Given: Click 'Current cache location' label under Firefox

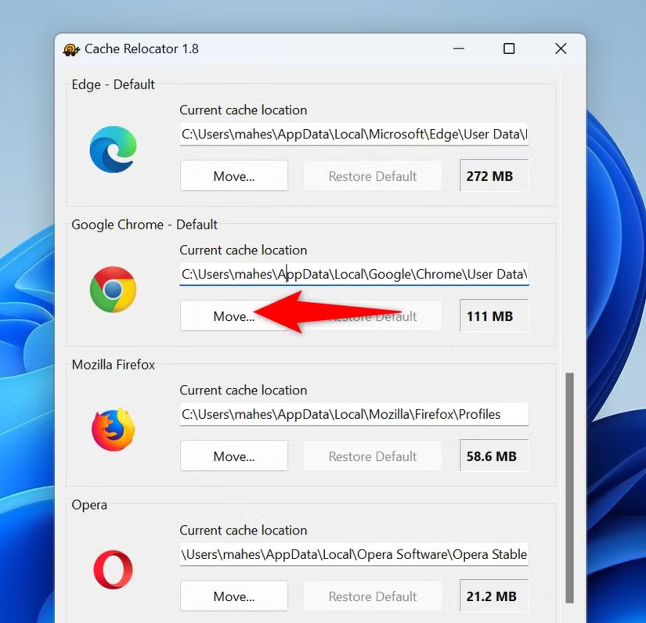Looking at the screenshot, I should 243,390.
